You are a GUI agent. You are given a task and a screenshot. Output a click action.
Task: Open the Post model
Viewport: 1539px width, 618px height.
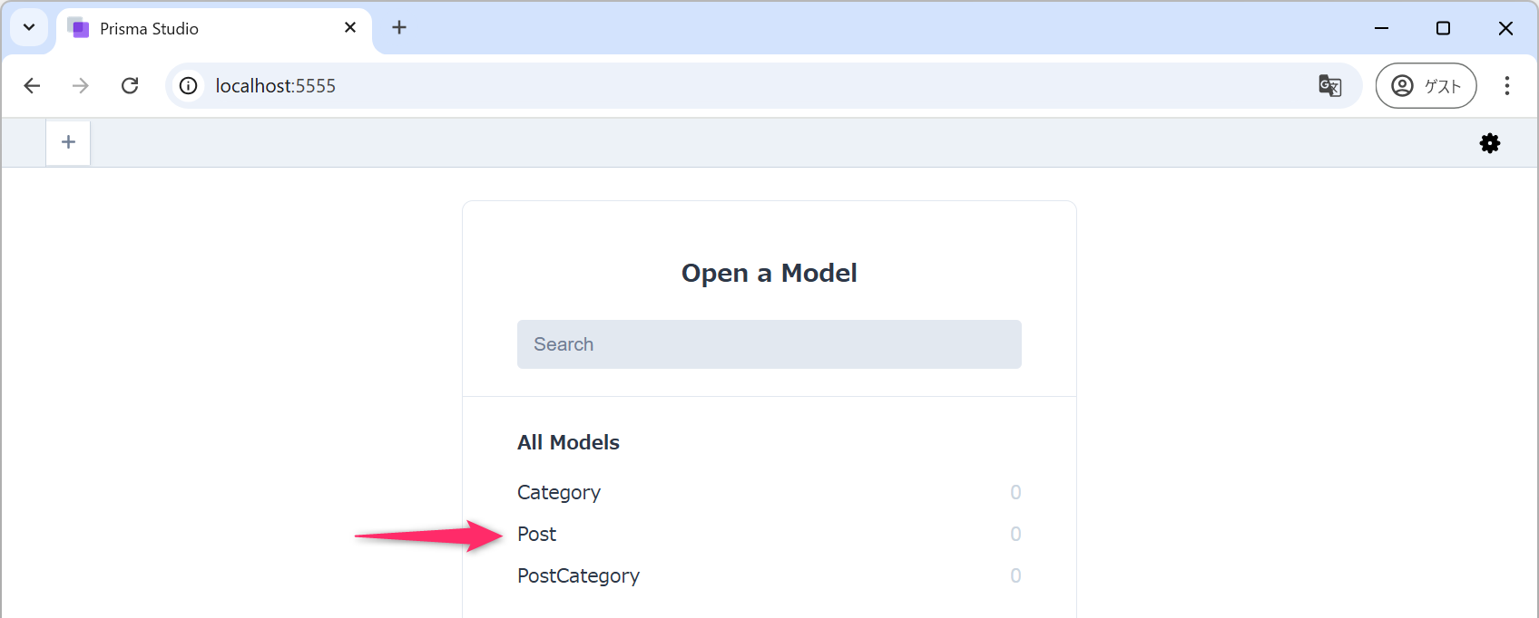(537, 534)
